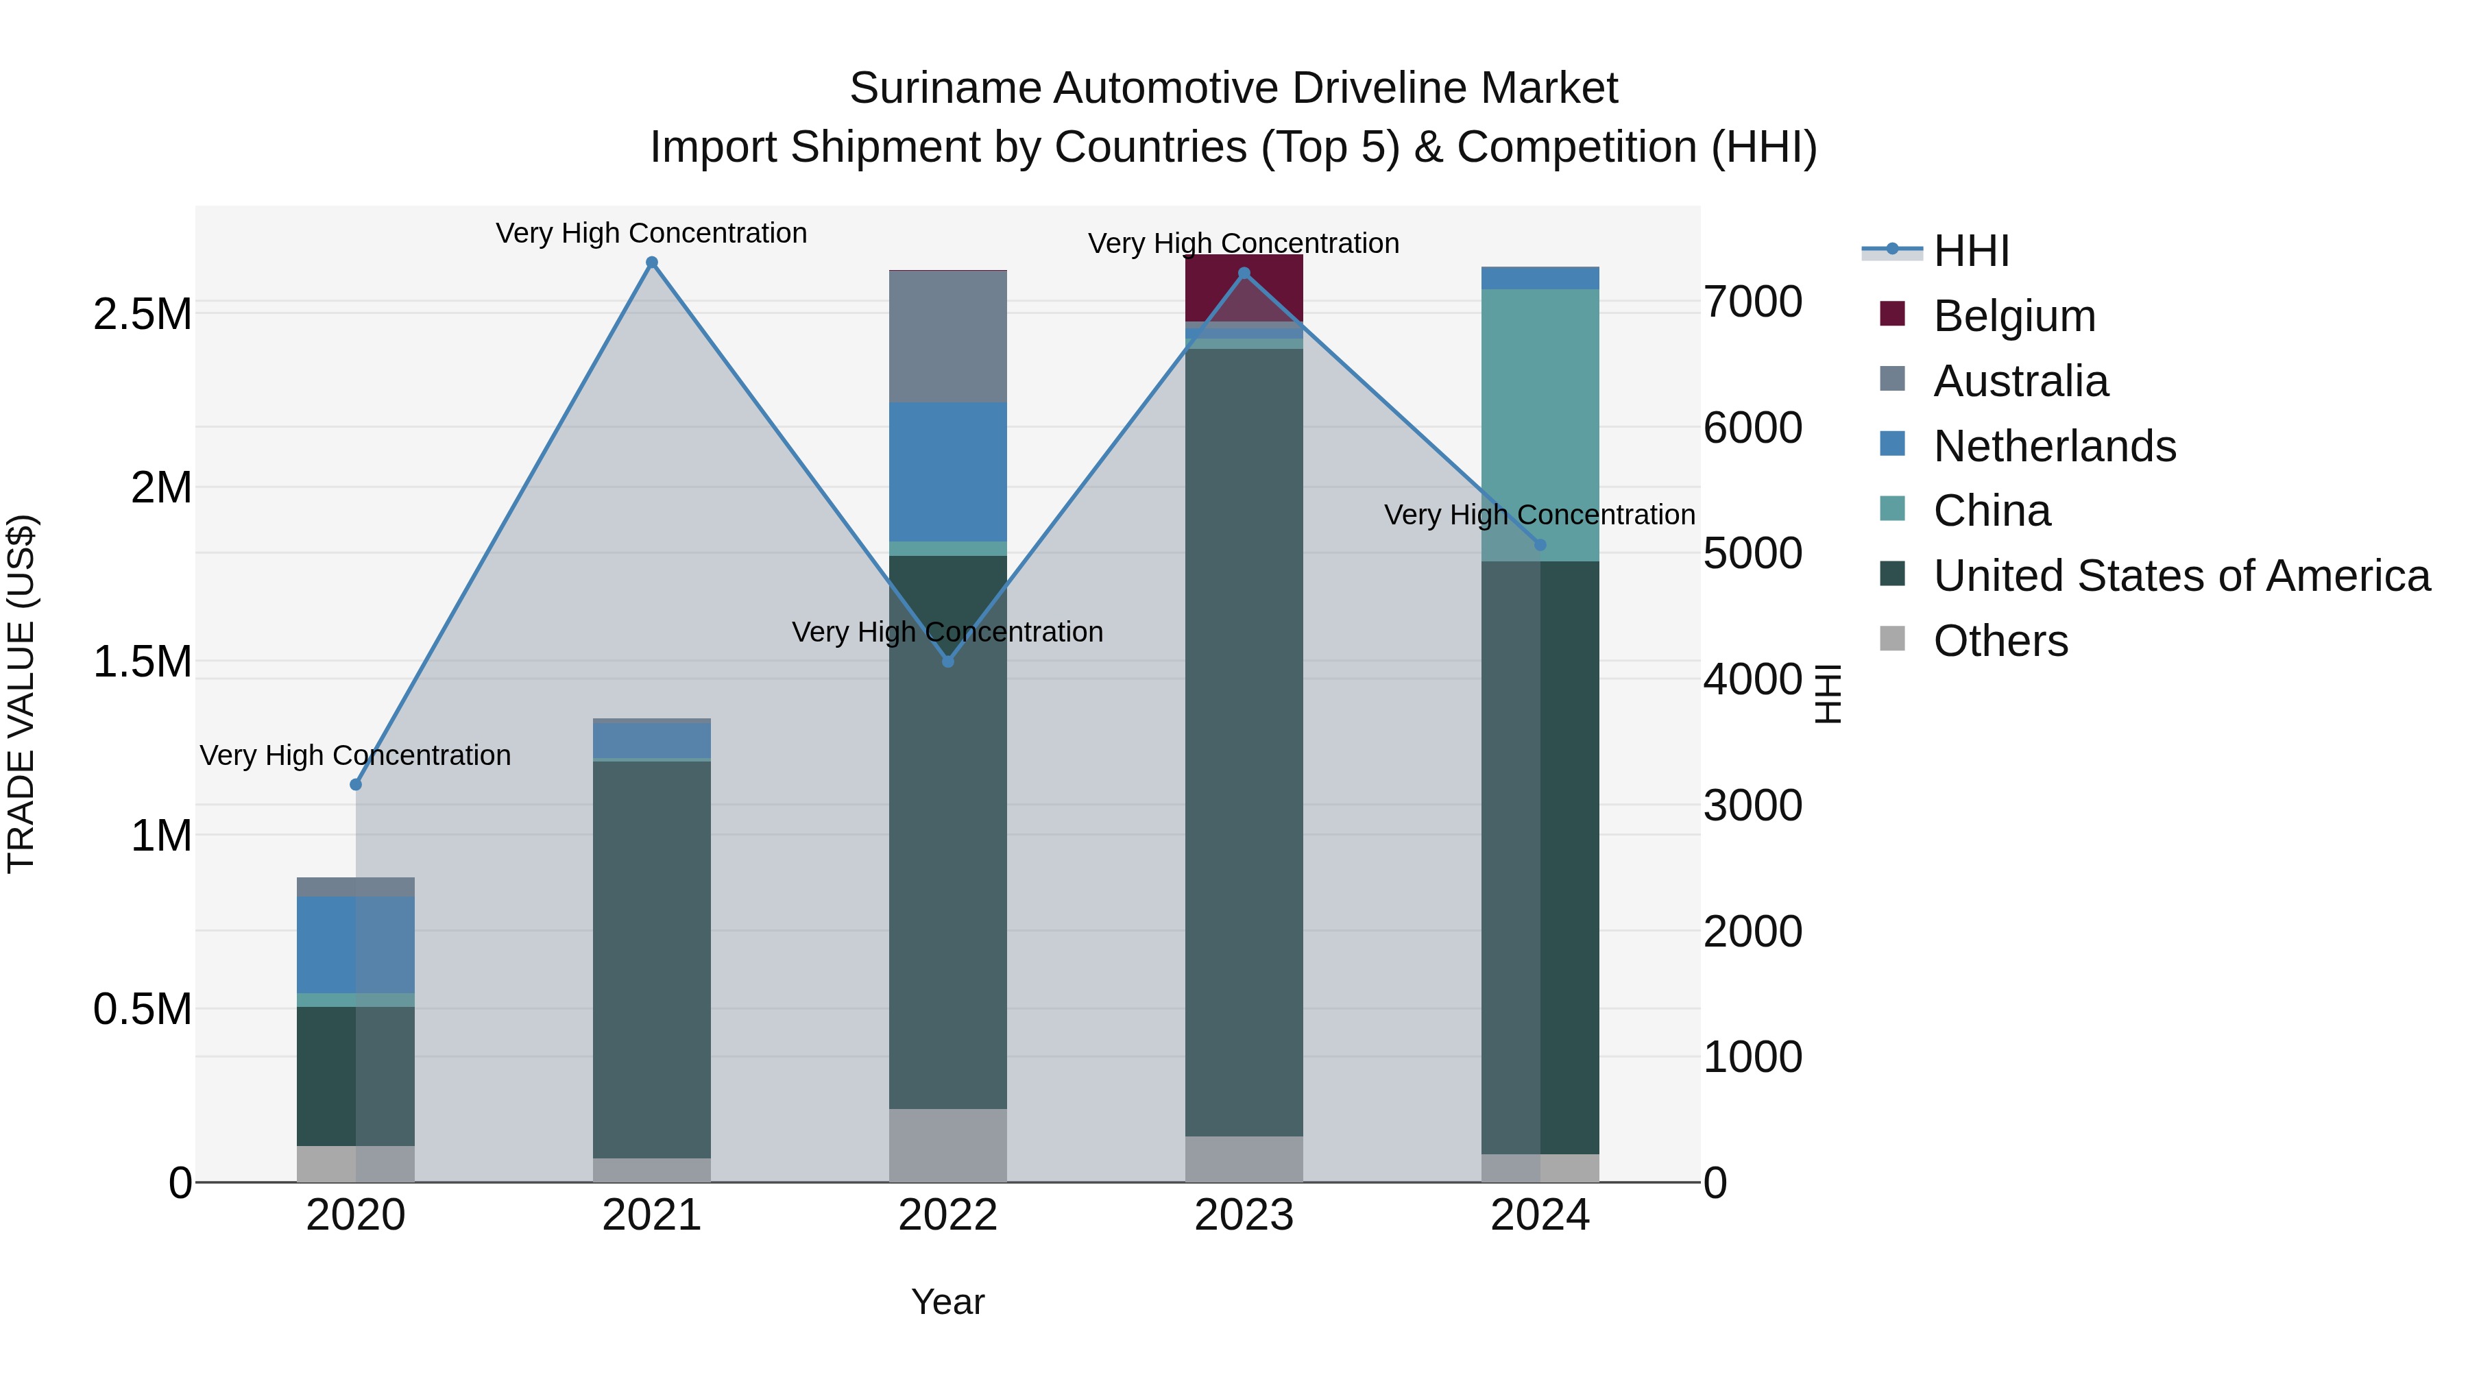Click the 1.5M trade value axis tick
The height and width of the screenshot is (1388, 2468).
[x=142, y=662]
